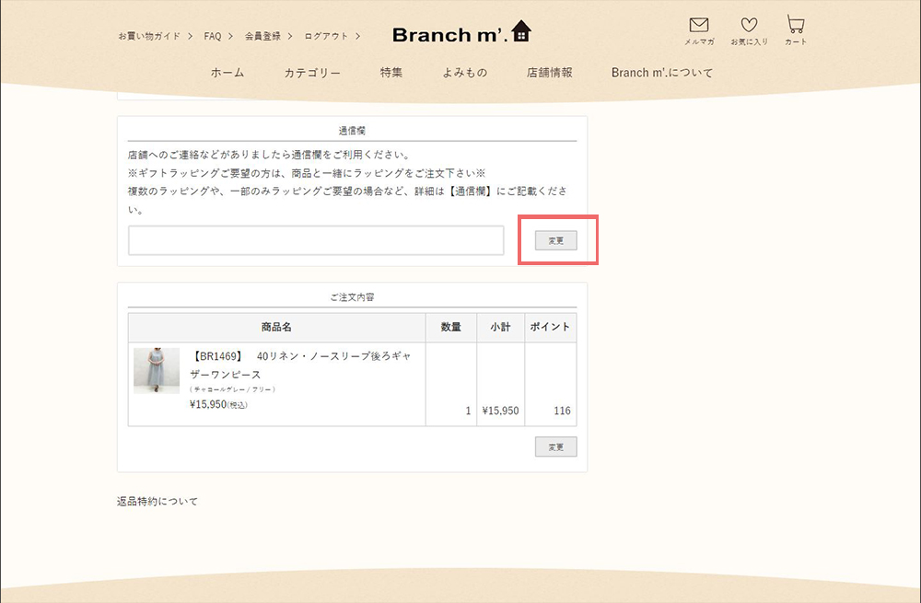Open the Branch m'.について page
921x603 pixels.
pyautogui.click(x=661, y=73)
